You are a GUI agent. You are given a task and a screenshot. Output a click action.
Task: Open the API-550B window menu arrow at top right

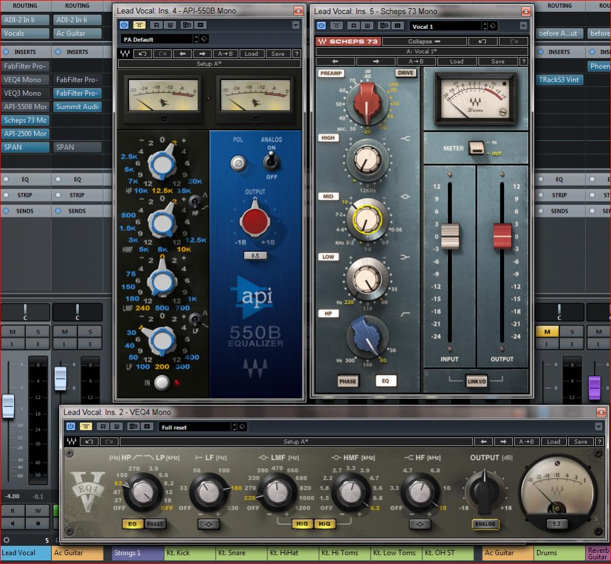tap(296, 25)
